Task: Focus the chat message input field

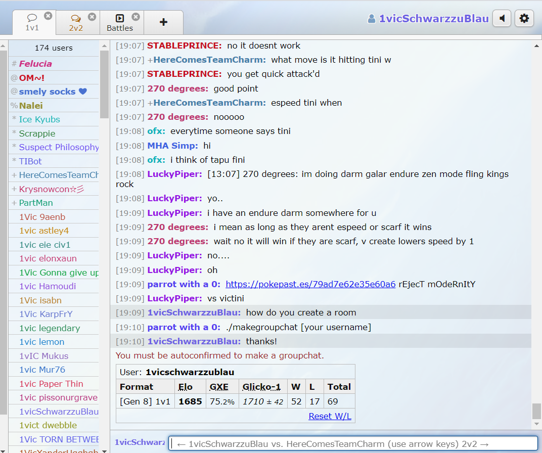Action: click(353, 444)
